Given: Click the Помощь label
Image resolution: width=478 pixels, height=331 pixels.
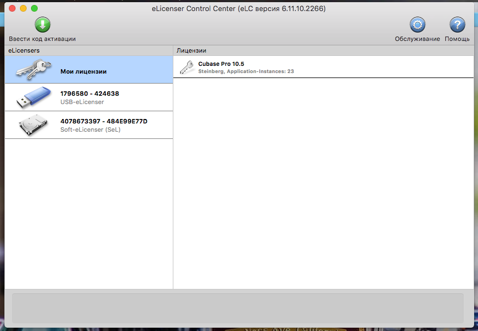Looking at the screenshot, I should coord(458,39).
